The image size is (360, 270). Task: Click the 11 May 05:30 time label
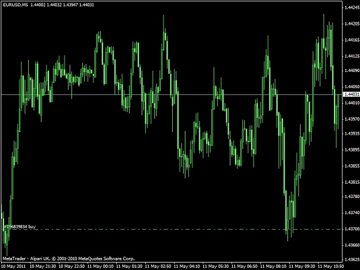pyautogui.click(x=215, y=266)
